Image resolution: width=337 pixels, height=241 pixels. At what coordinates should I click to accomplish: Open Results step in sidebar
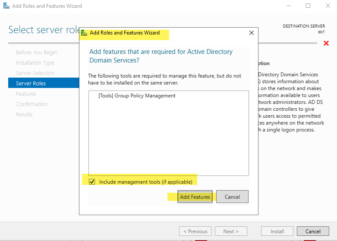coord(24,115)
